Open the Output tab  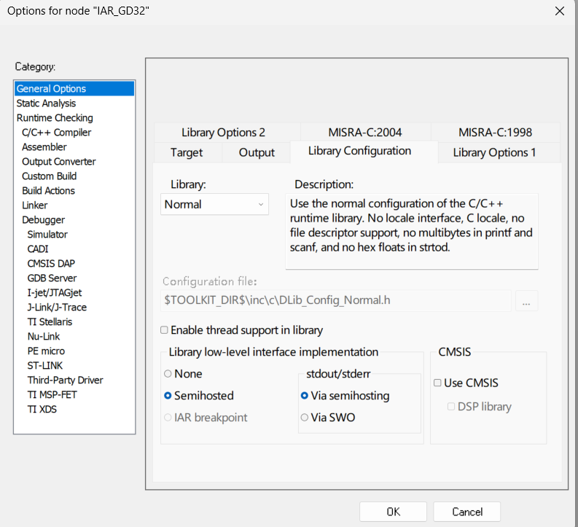pyautogui.click(x=257, y=152)
